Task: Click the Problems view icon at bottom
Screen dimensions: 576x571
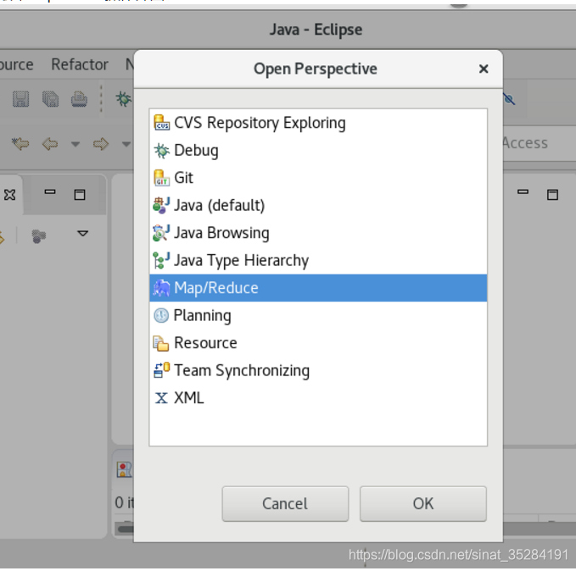Action: 124,469
